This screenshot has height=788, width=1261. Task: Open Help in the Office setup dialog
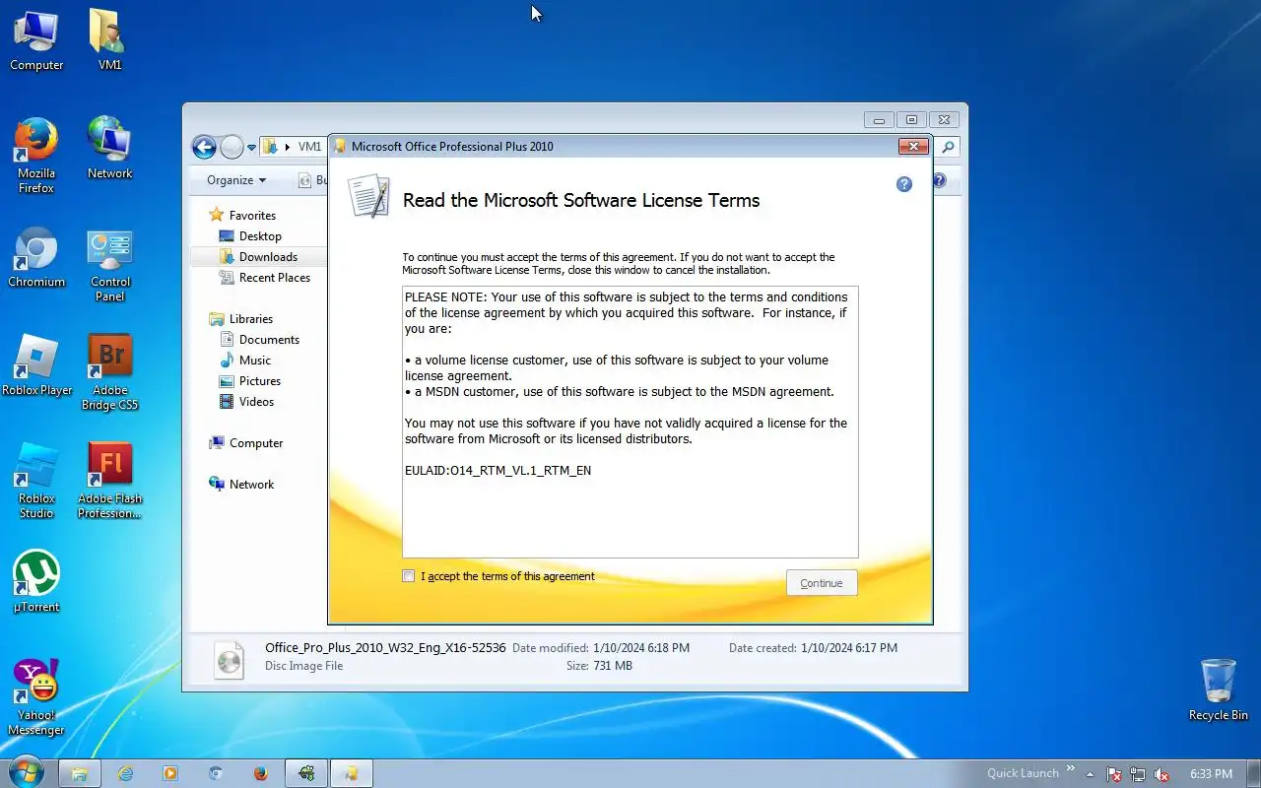(904, 184)
